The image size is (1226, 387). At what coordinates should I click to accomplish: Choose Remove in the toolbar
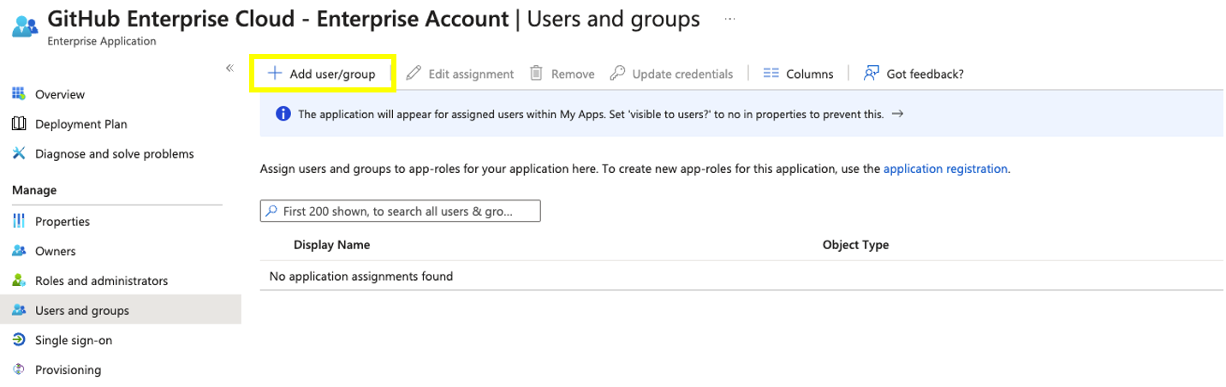coord(562,74)
